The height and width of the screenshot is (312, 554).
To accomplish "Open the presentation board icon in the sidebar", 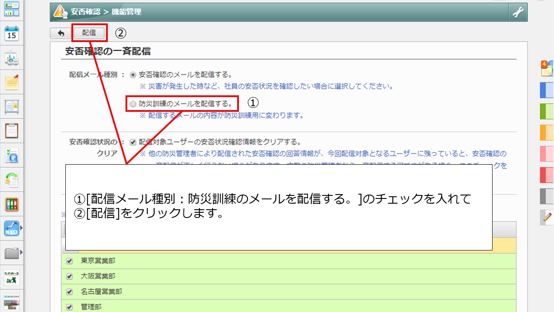I will click(x=12, y=58).
